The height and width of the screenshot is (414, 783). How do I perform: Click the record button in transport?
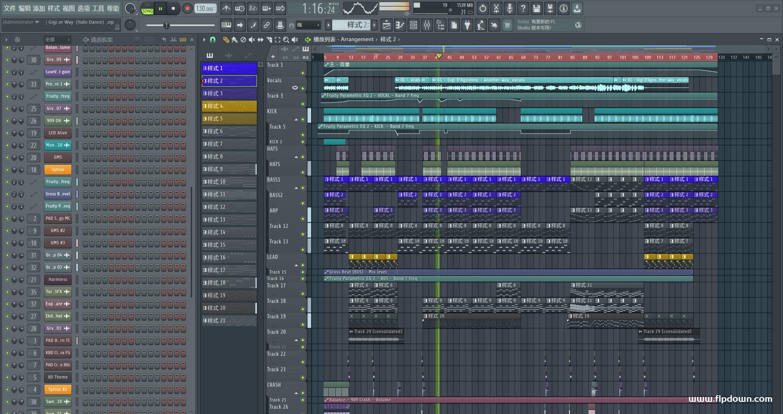(x=187, y=9)
